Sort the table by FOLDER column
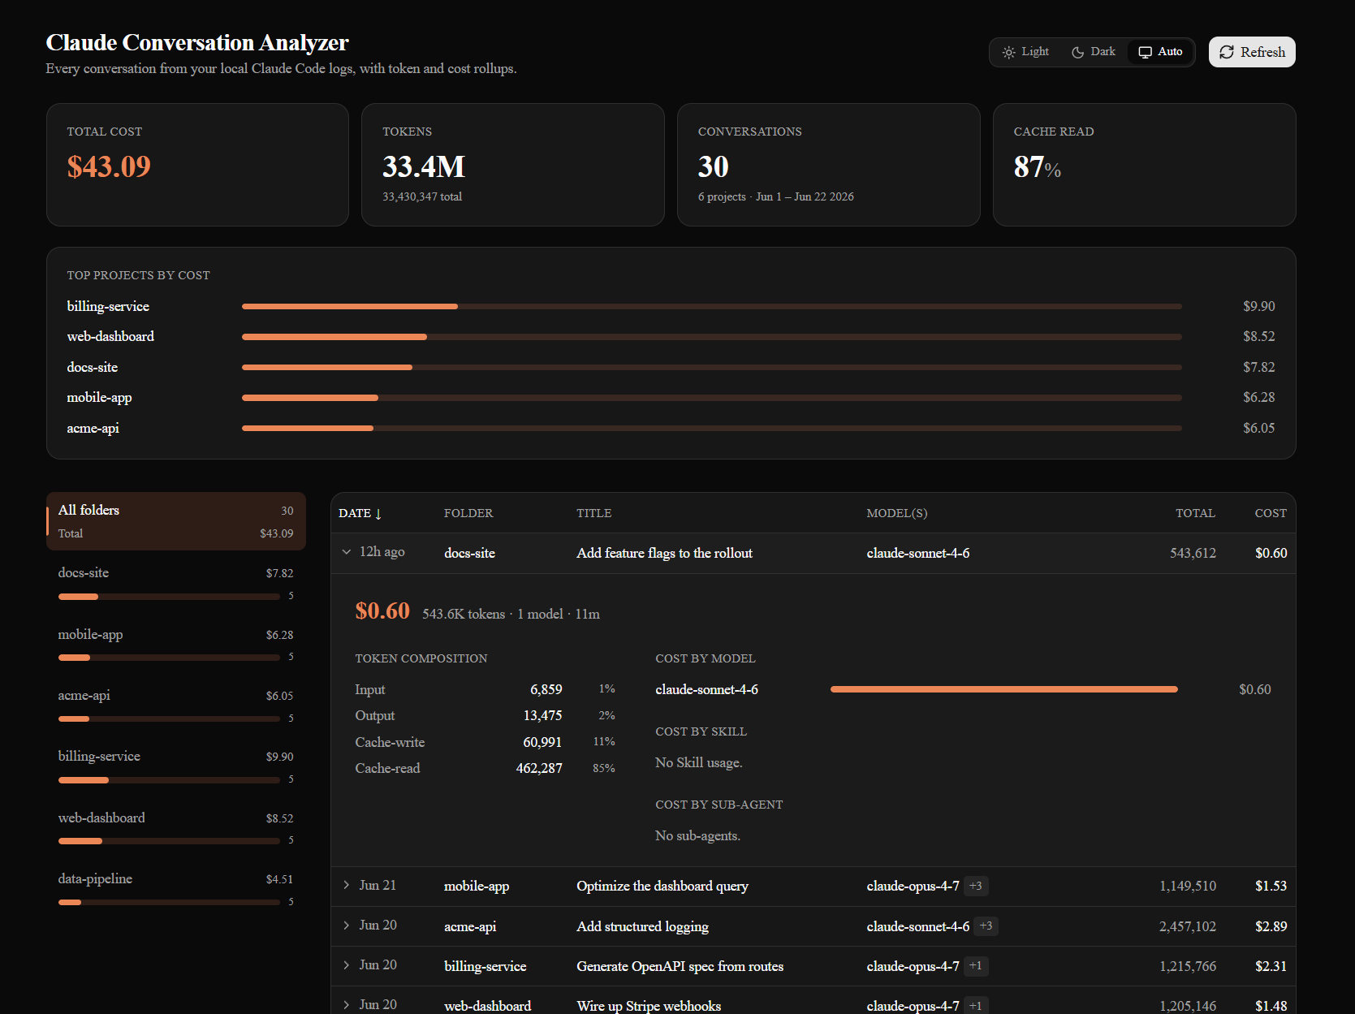Image resolution: width=1355 pixels, height=1014 pixels. pyautogui.click(x=468, y=513)
